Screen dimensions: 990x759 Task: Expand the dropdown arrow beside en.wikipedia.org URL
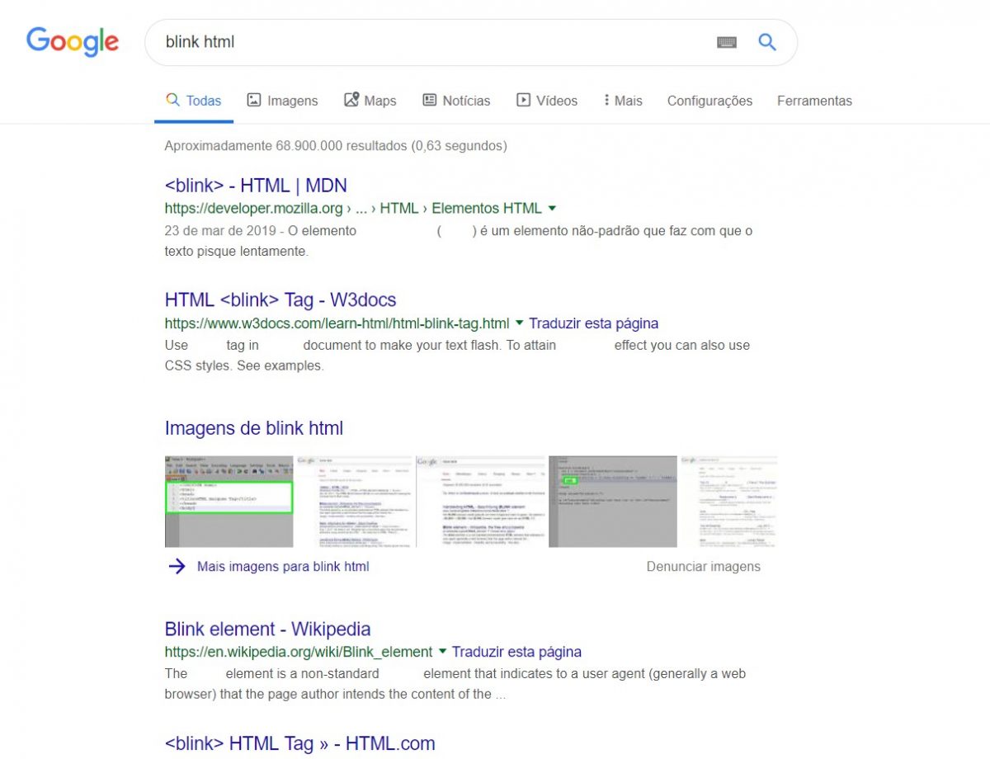(x=442, y=652)
